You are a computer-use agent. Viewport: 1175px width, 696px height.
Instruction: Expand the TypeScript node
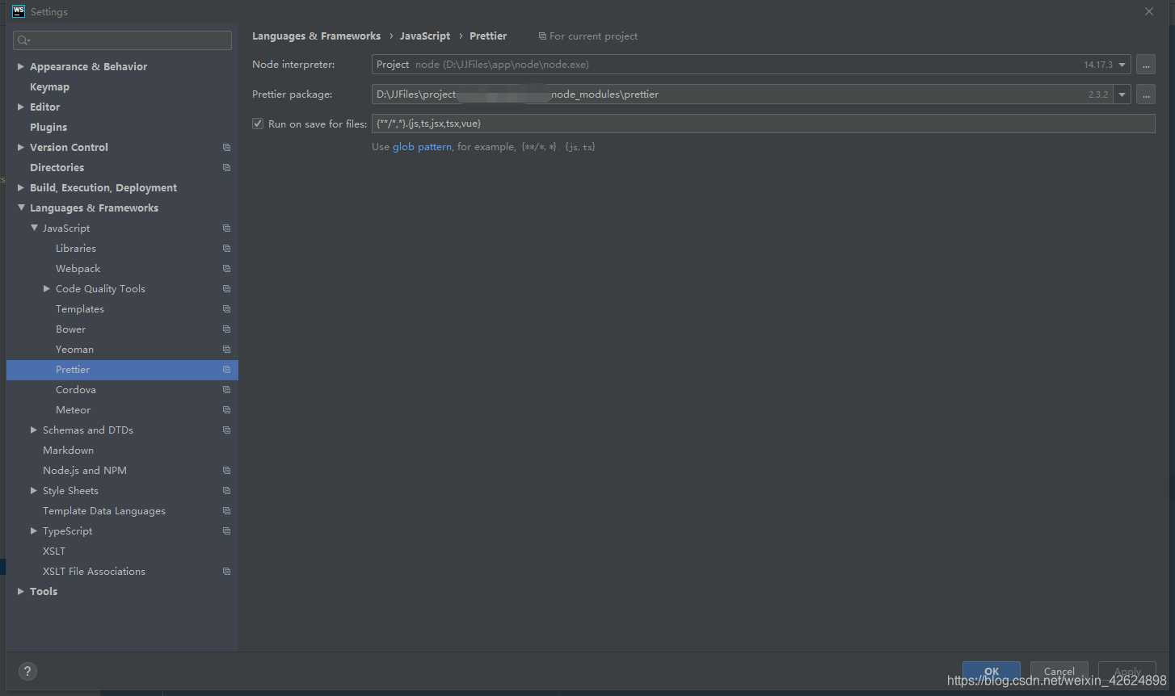point(34,530)
